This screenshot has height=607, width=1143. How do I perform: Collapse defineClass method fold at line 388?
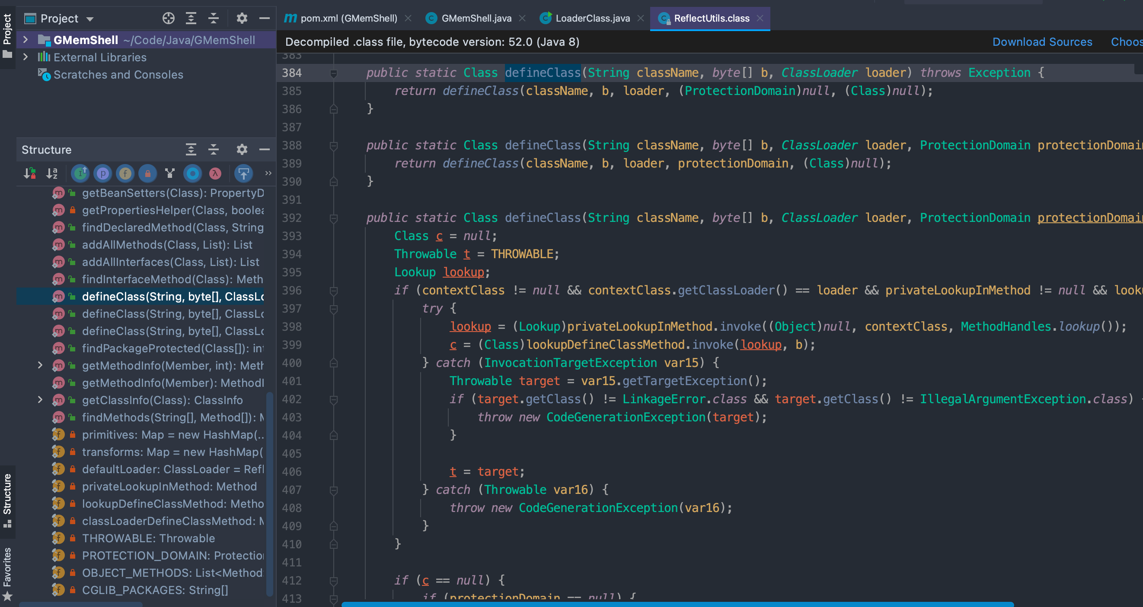click(x=334, y=145)
